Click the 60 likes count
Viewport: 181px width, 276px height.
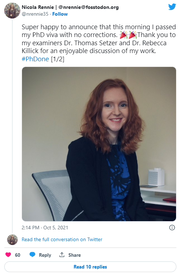coord(17,255)
